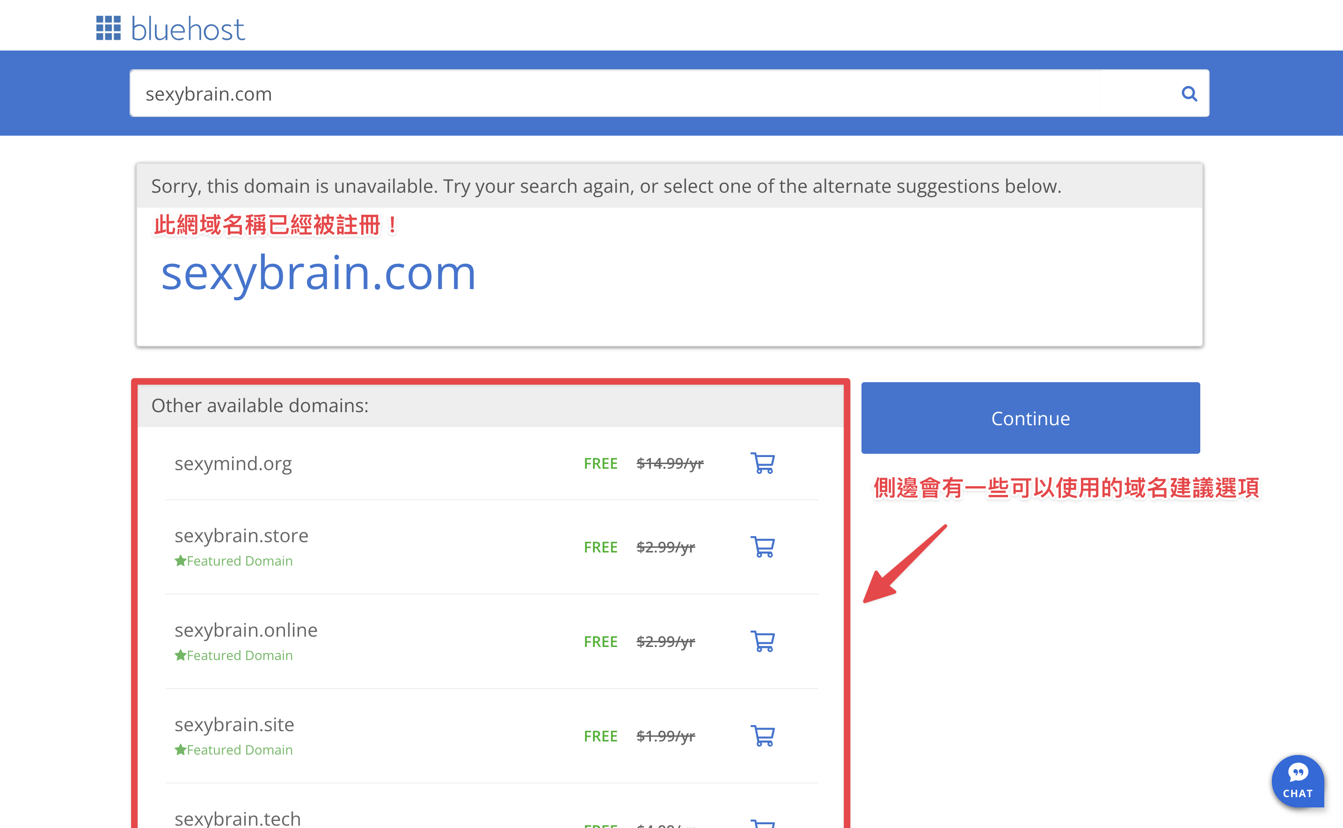Click the Other available domains header
This screenshot has height=828, width=1343.
pyautogui.click(x=260, y=405)
